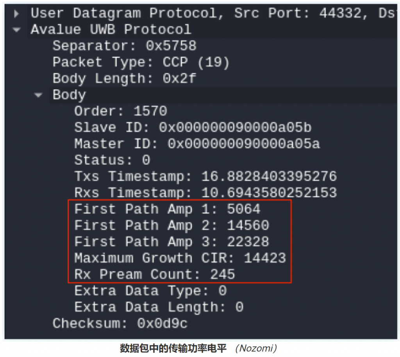
Task: Select the Checksum 0x0d9c field
Action: point(120,323)
